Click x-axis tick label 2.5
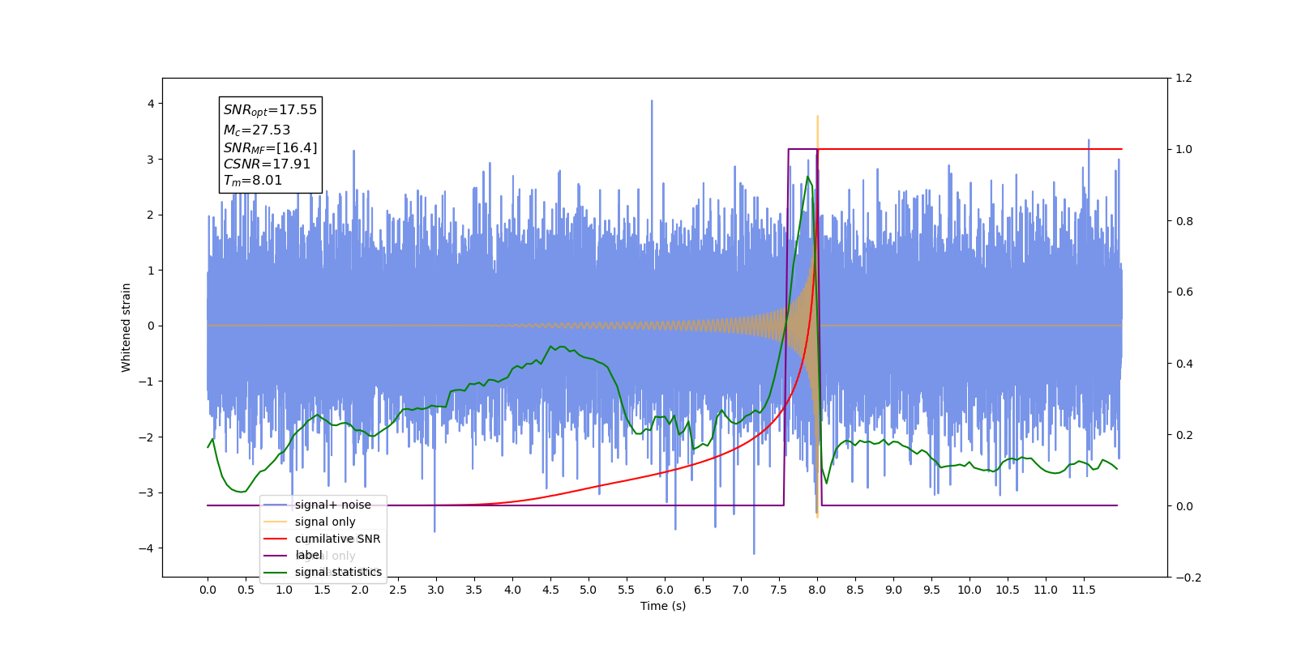1297x648 pixels. [398, 590]
